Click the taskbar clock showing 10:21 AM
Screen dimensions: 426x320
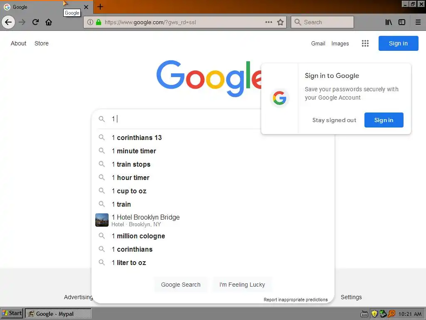pyautogui.click(x=410, y=314)
